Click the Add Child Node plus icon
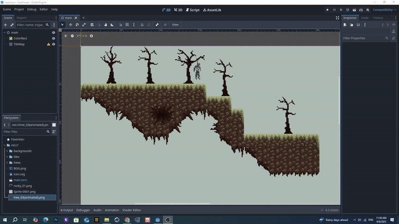This screenshot has height=224, width=399. coord(5,24)
